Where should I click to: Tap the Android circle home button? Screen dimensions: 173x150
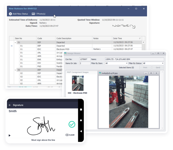point(81,120)
